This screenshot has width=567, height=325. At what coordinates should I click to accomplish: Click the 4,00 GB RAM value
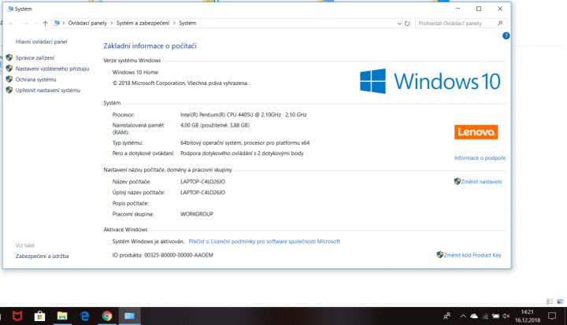point(215,125)
